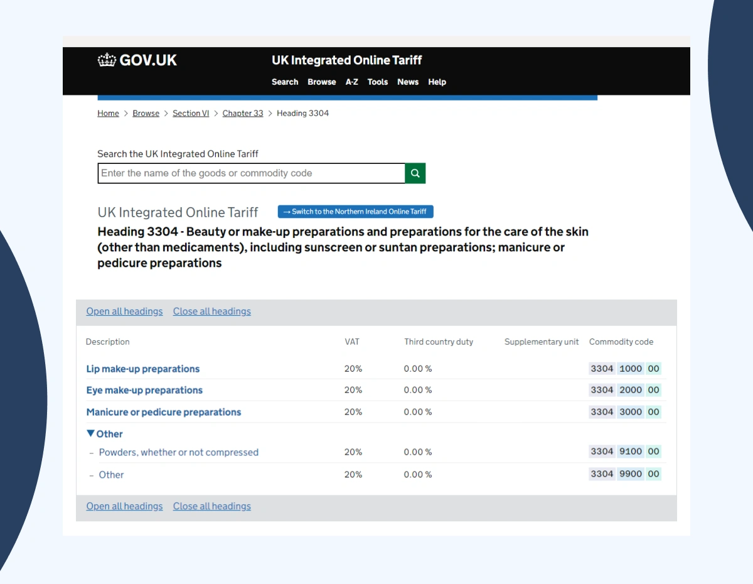The width and height of the screenshot is (753, 584).
Task: Go to Section VI breadcrumb
Action: [x=191, y=113]
